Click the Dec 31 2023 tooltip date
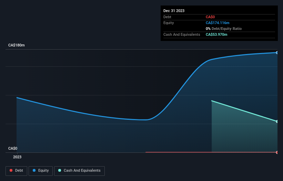 click(174, 11)
